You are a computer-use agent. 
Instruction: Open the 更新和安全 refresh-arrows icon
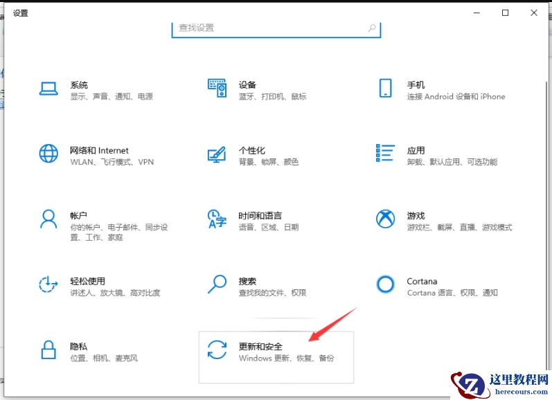coord(217,349)
